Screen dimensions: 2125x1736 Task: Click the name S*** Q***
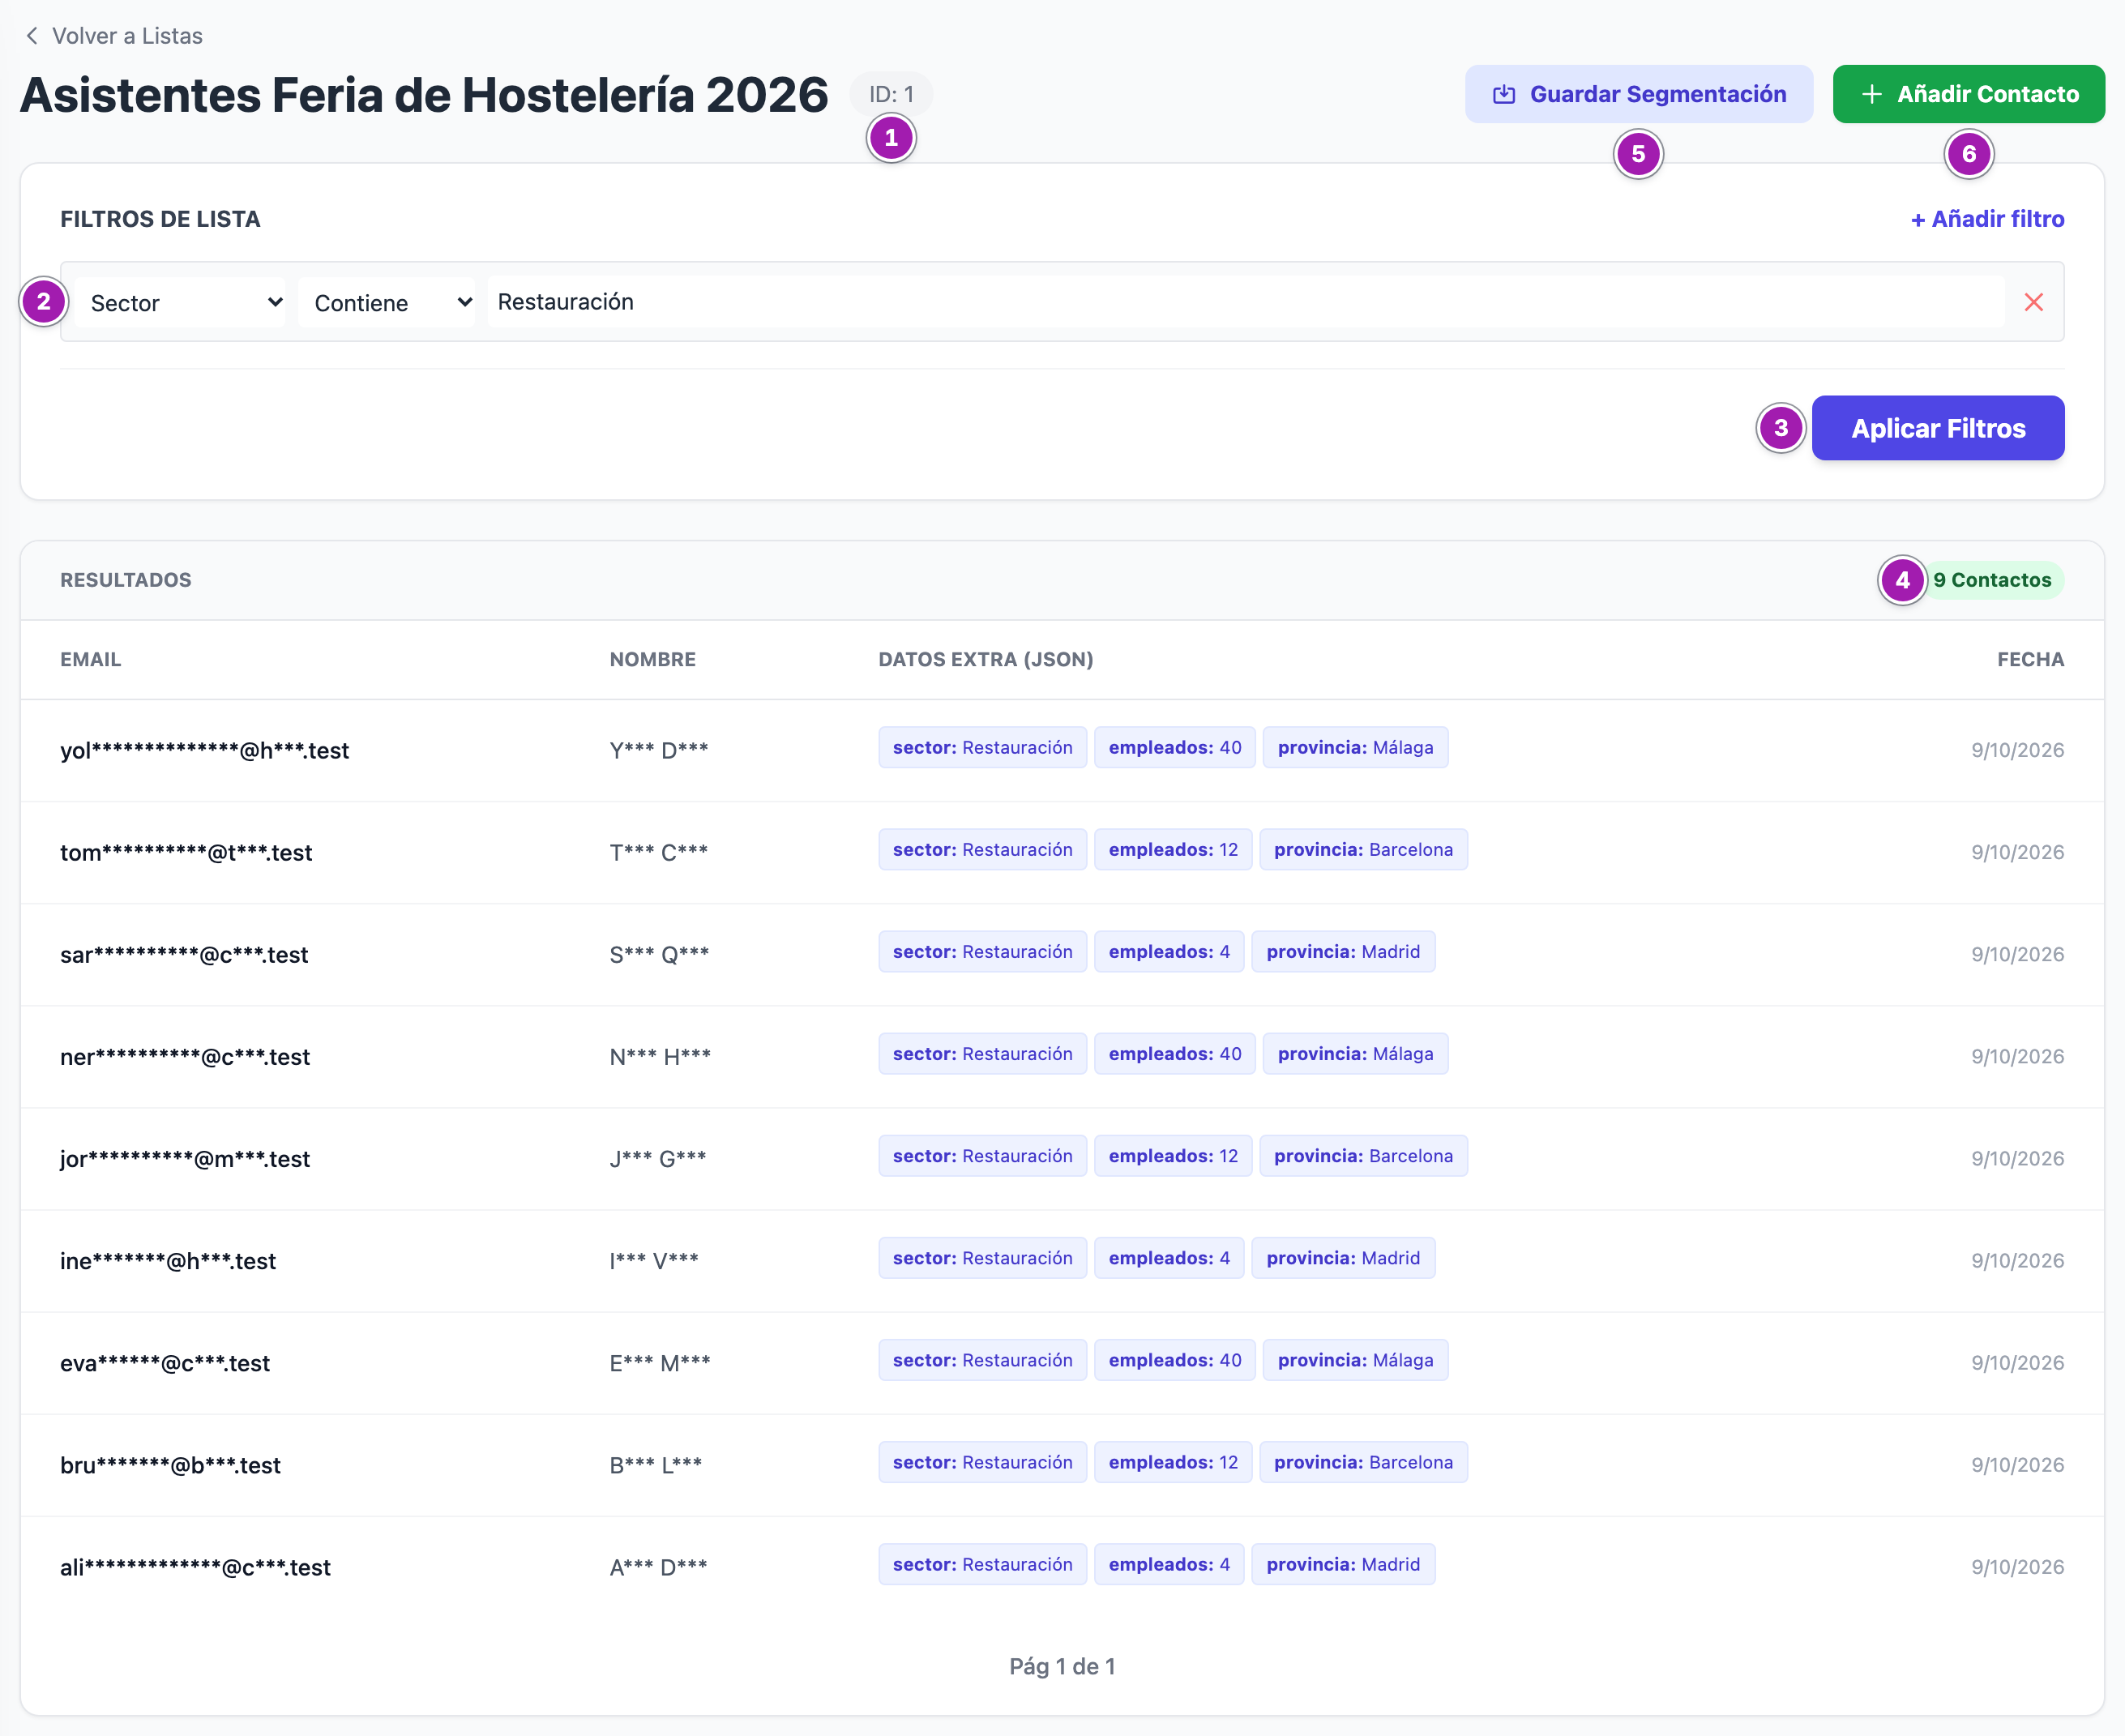[659, 954]
